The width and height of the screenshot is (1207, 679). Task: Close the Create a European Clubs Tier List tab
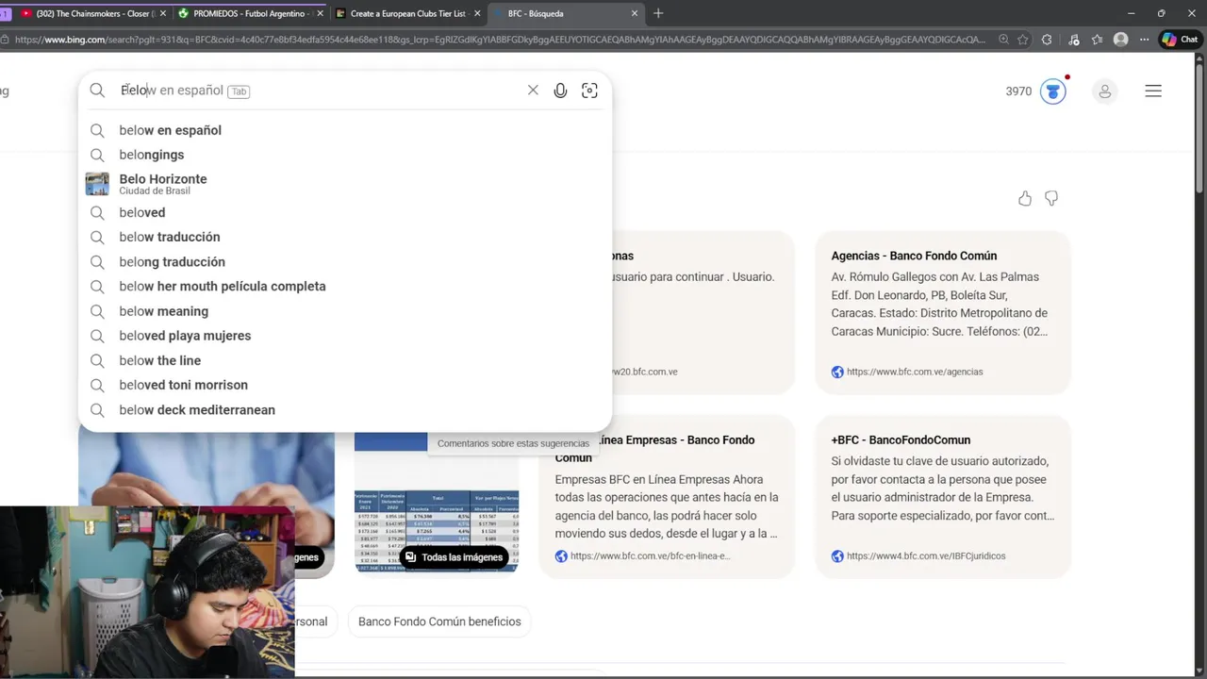pyautogui.click(x=477, y=13)
